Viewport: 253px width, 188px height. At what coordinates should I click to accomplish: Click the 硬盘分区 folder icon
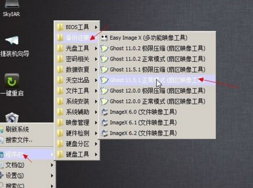pos(60,144)
